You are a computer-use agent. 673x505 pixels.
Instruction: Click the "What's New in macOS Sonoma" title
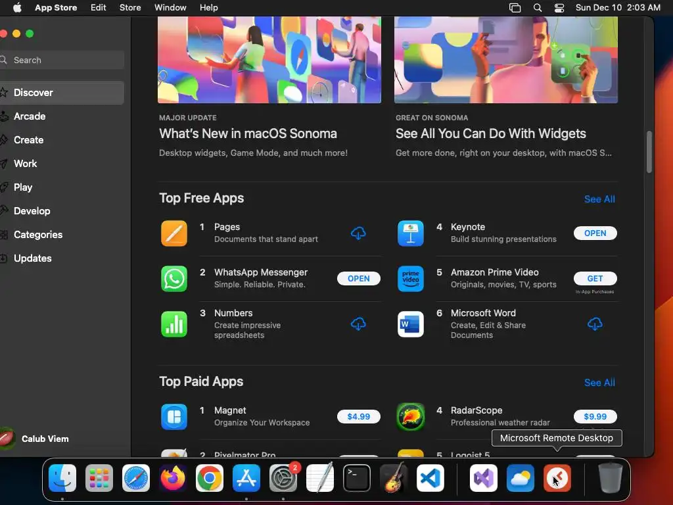coord(248,133)
